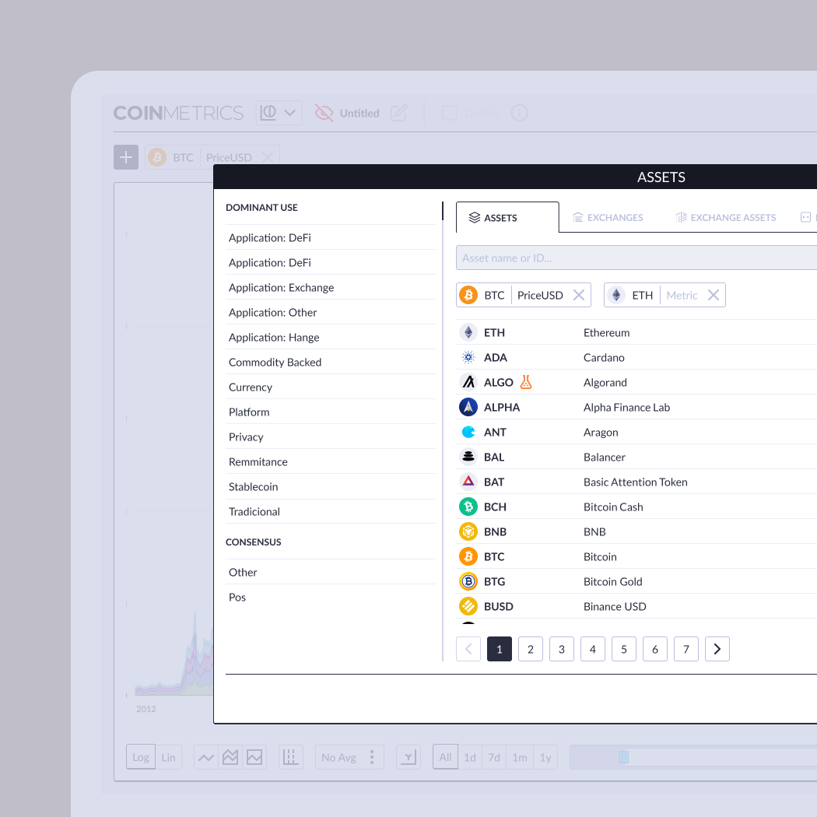Click the time range slider handle
The width and height of the screenshot is (817, 817).
click(624, 757)
